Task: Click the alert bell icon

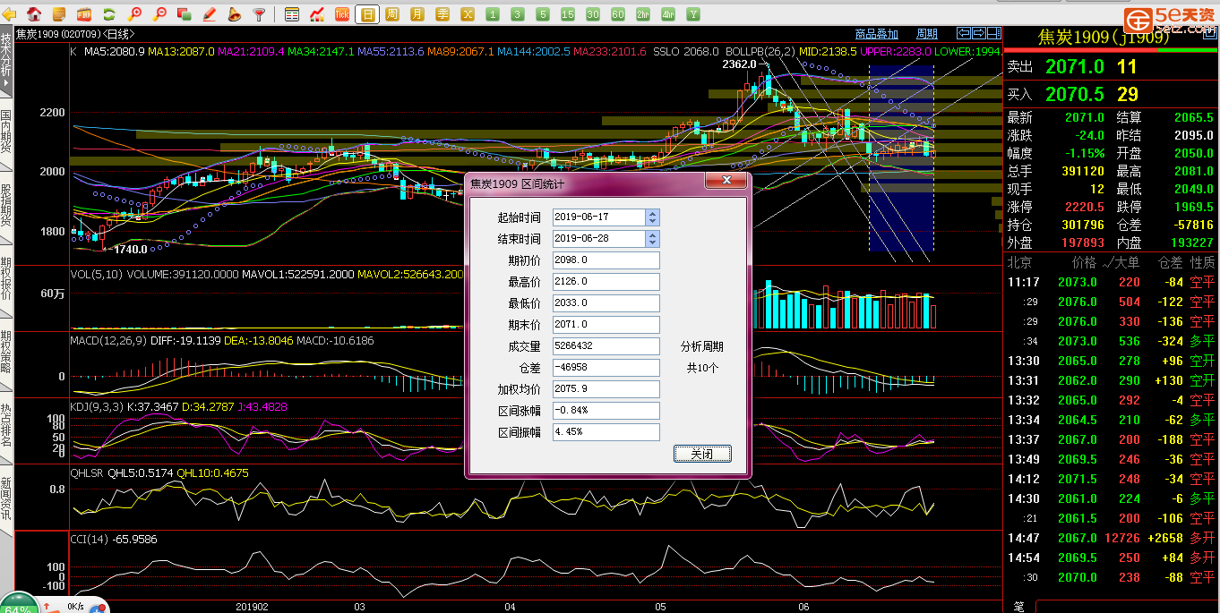Action: (x=235, y=14)
